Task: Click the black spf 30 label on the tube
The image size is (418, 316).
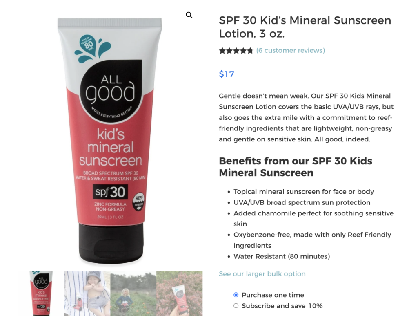Action: tap(110, 192)
